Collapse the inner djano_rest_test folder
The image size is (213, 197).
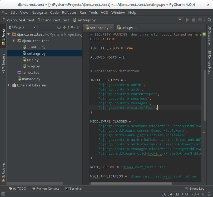(x=14, y=41)
